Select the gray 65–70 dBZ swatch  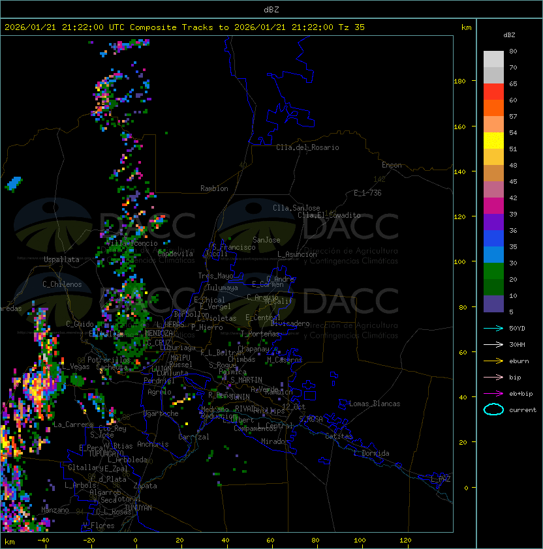pyautogui.click(x=493, y=75)
